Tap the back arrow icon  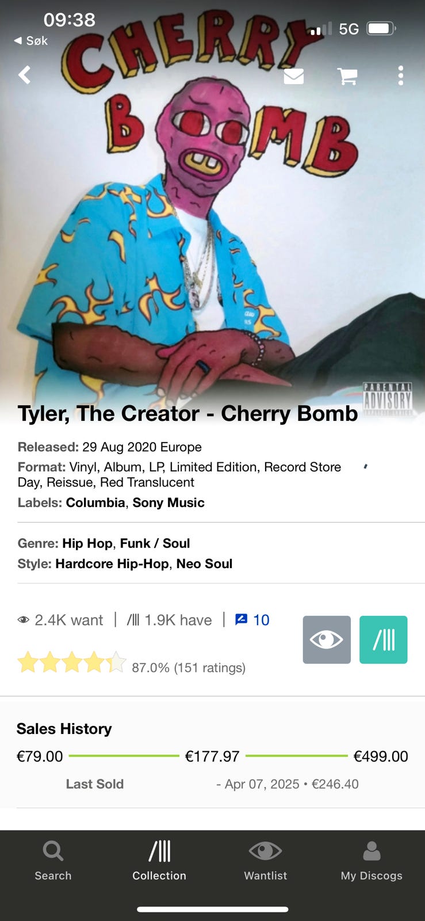click(25, 75)
